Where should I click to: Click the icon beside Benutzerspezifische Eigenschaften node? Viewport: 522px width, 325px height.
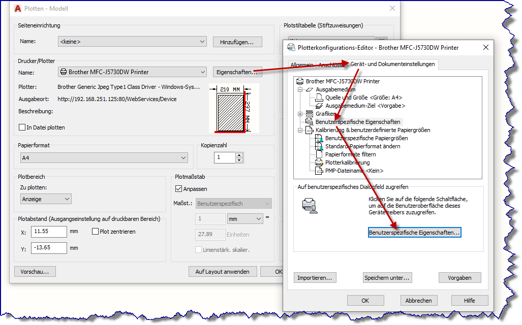[310, 122]
